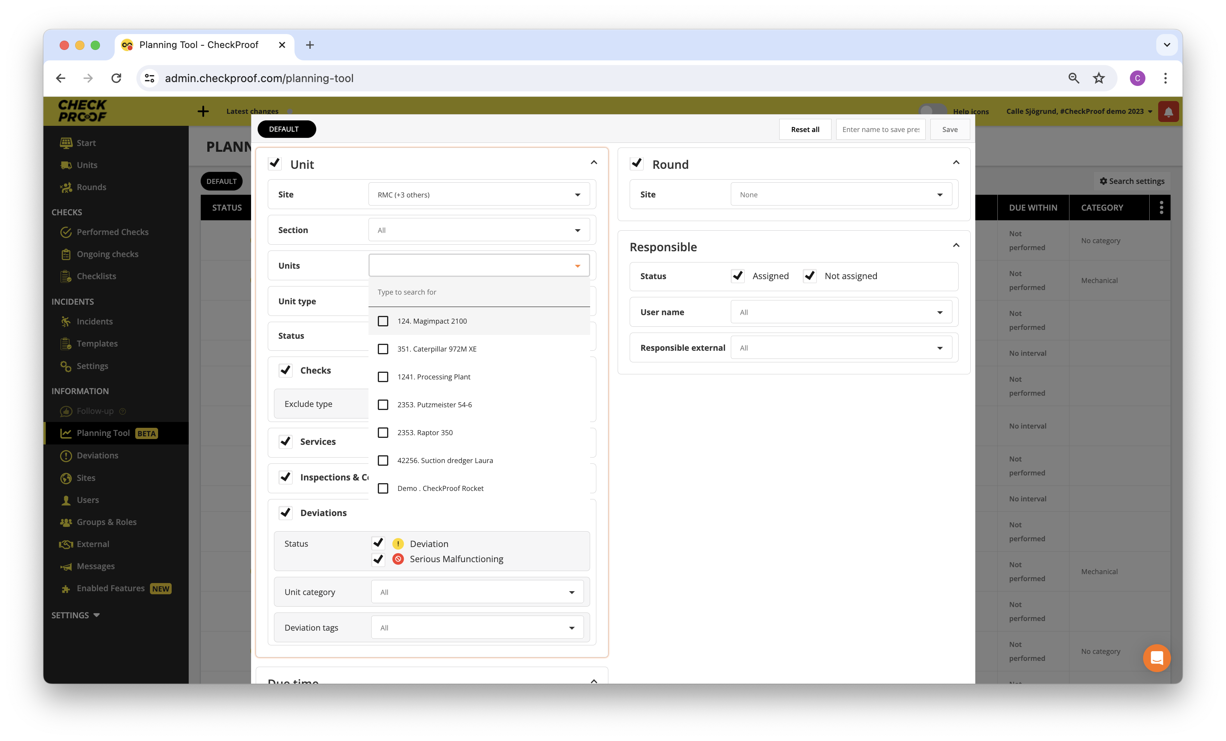Click the Groups & Roles icon
This screenshot has height=741, width=1226.
coord(66,522)
